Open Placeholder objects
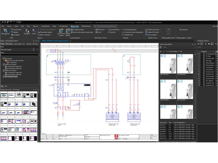218x163 pixels. tap(45, 32)
